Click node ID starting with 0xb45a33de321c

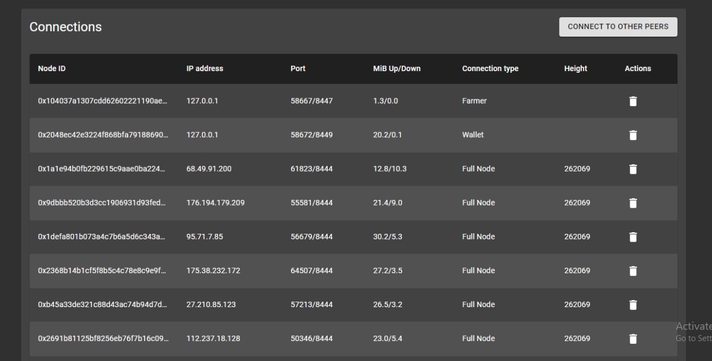[102, 304]
